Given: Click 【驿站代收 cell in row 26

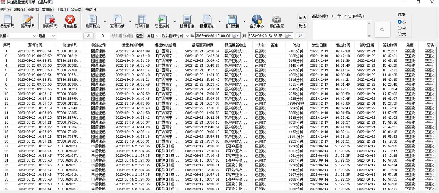Looking at the screenshot, I should click(x=235, y=170).
